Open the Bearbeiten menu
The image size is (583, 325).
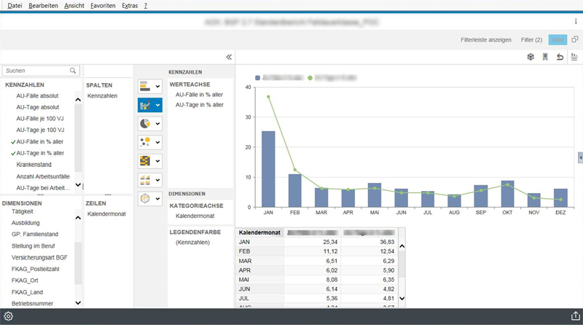click(x=44, y=5)
